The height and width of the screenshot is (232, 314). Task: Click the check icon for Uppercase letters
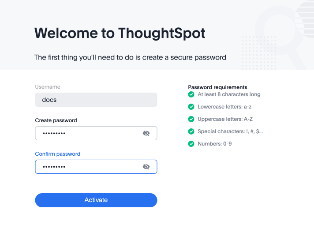(x=191, y=119)
